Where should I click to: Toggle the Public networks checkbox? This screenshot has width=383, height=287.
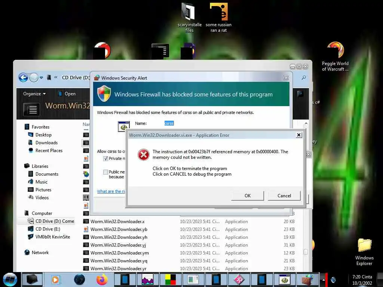coord(105,172)
